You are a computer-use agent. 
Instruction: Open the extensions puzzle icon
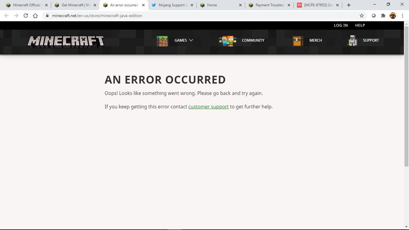point(383,16)
